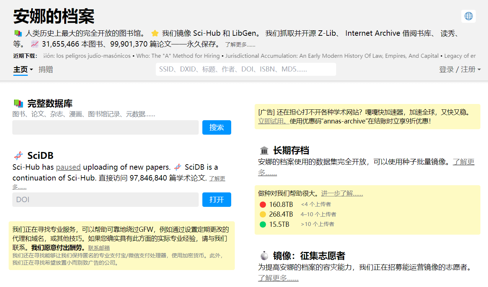Open the 'paused' link in SciDB text
The height and width of the screenshot is (287, 488).
[68, 167]
